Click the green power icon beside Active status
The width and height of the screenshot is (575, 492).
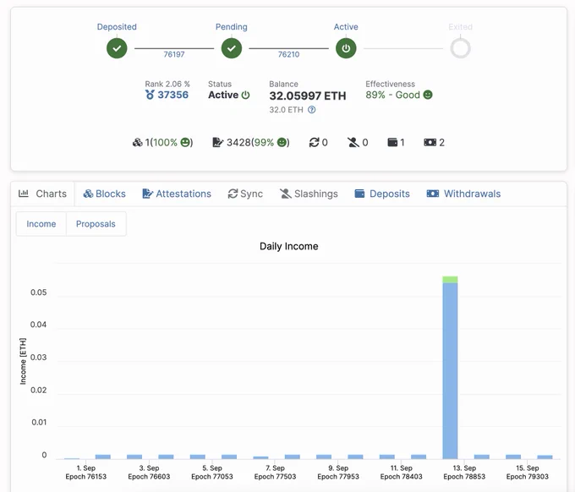246,95
